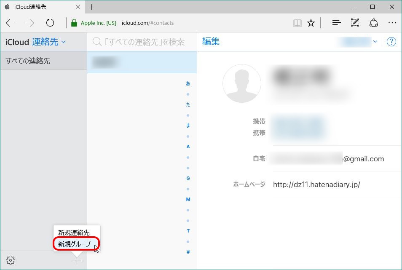Click the plus add button in sidebar
This screenshot has height=270, width=402.
[77, 261]
